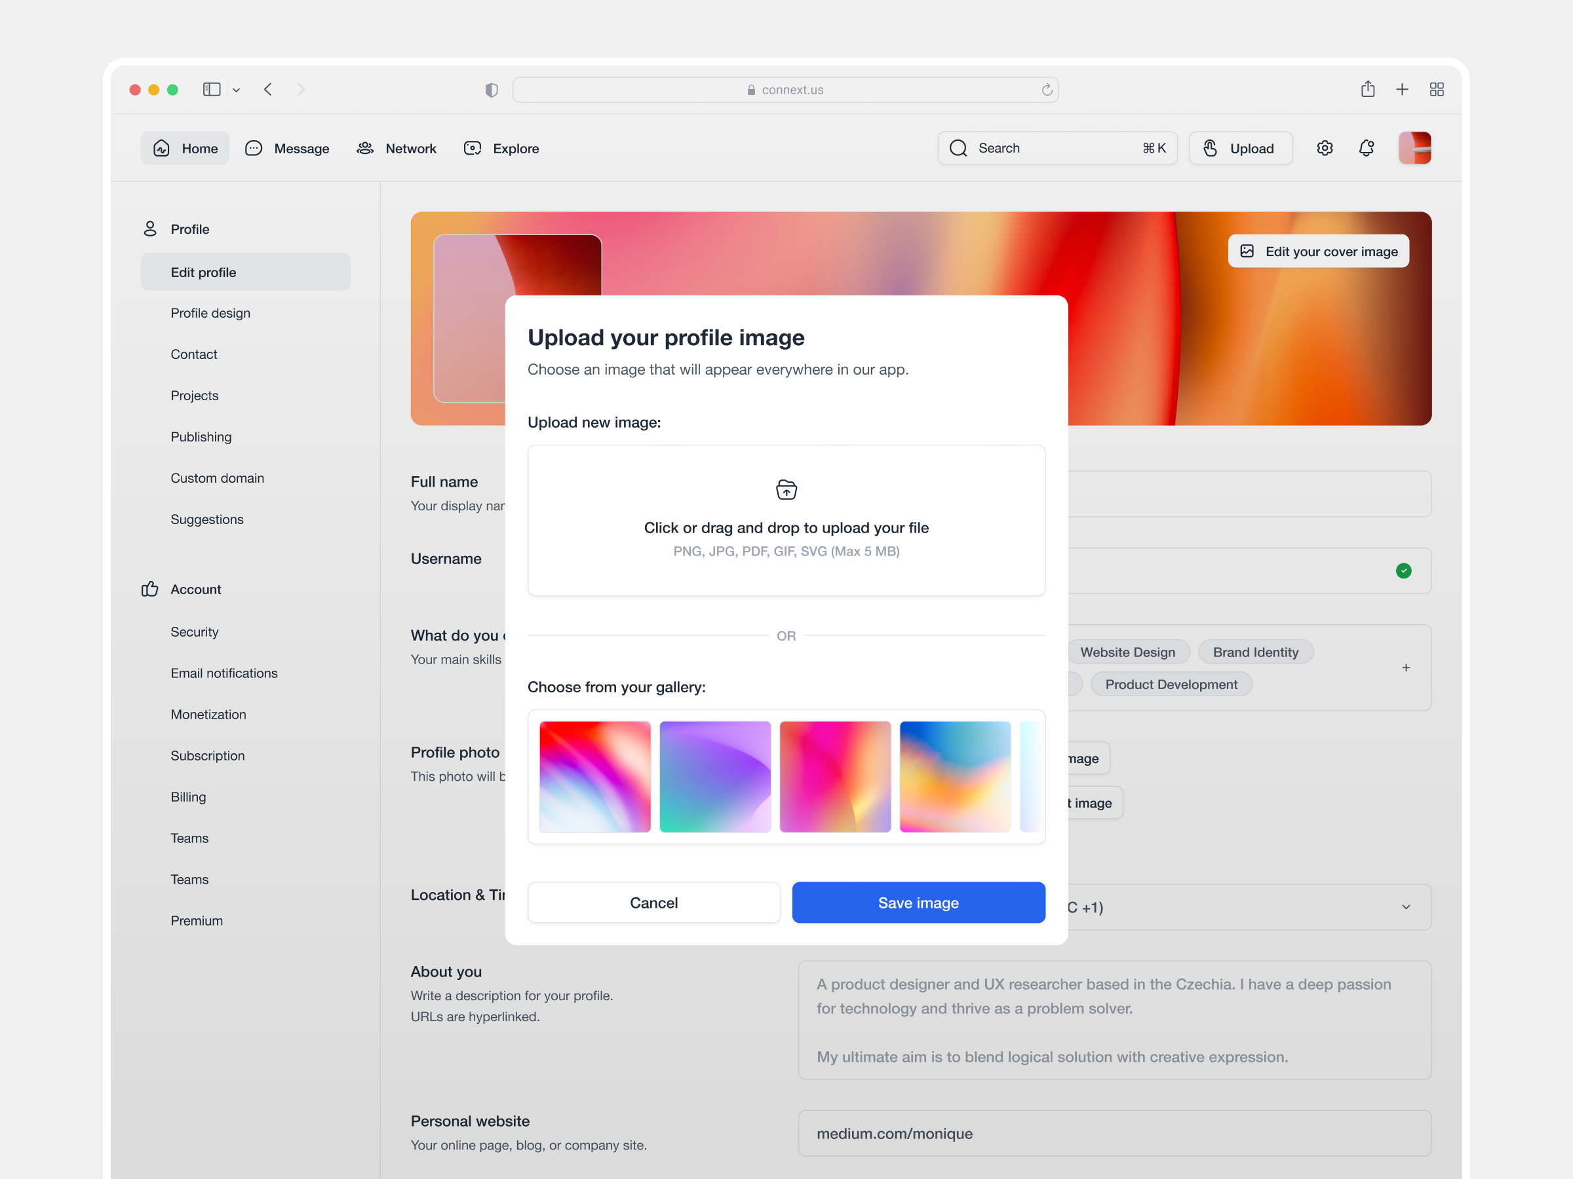Open the Explore section

tap(501, 148)
